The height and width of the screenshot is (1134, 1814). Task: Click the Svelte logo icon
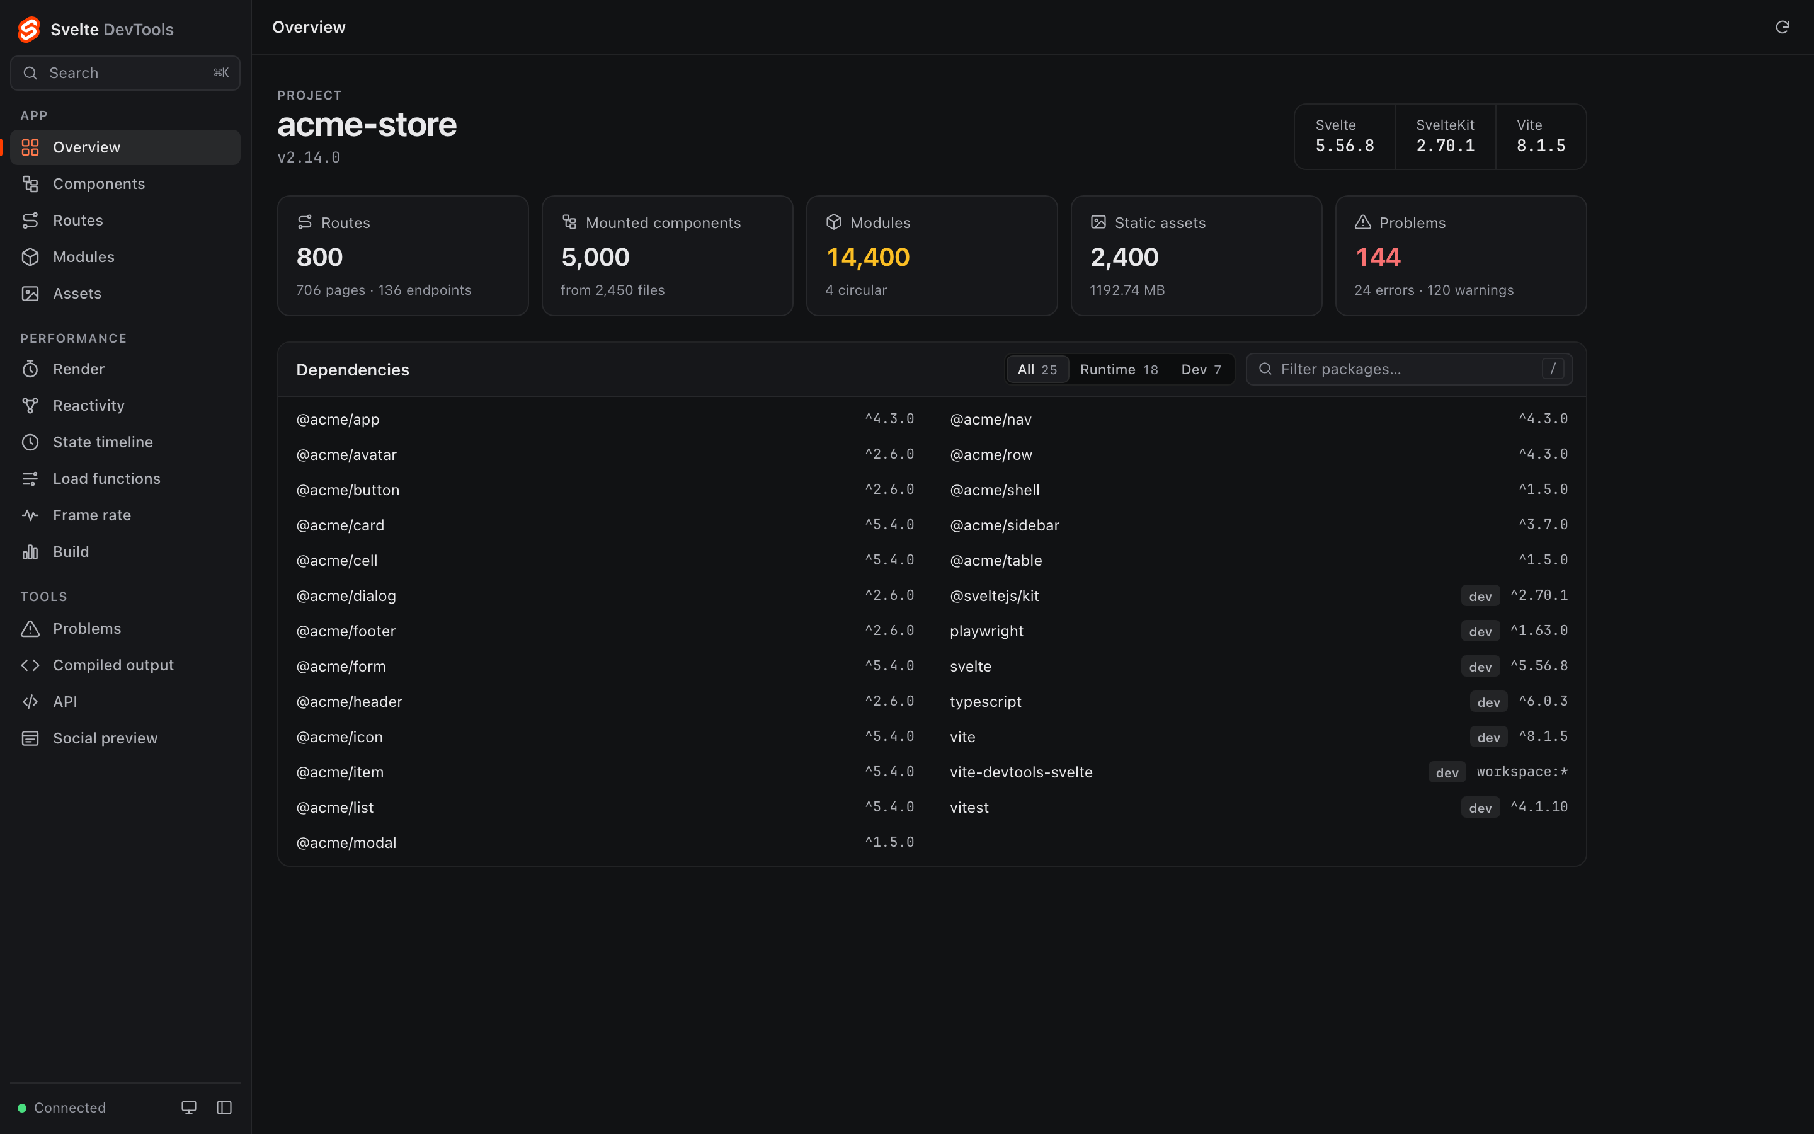29,29
